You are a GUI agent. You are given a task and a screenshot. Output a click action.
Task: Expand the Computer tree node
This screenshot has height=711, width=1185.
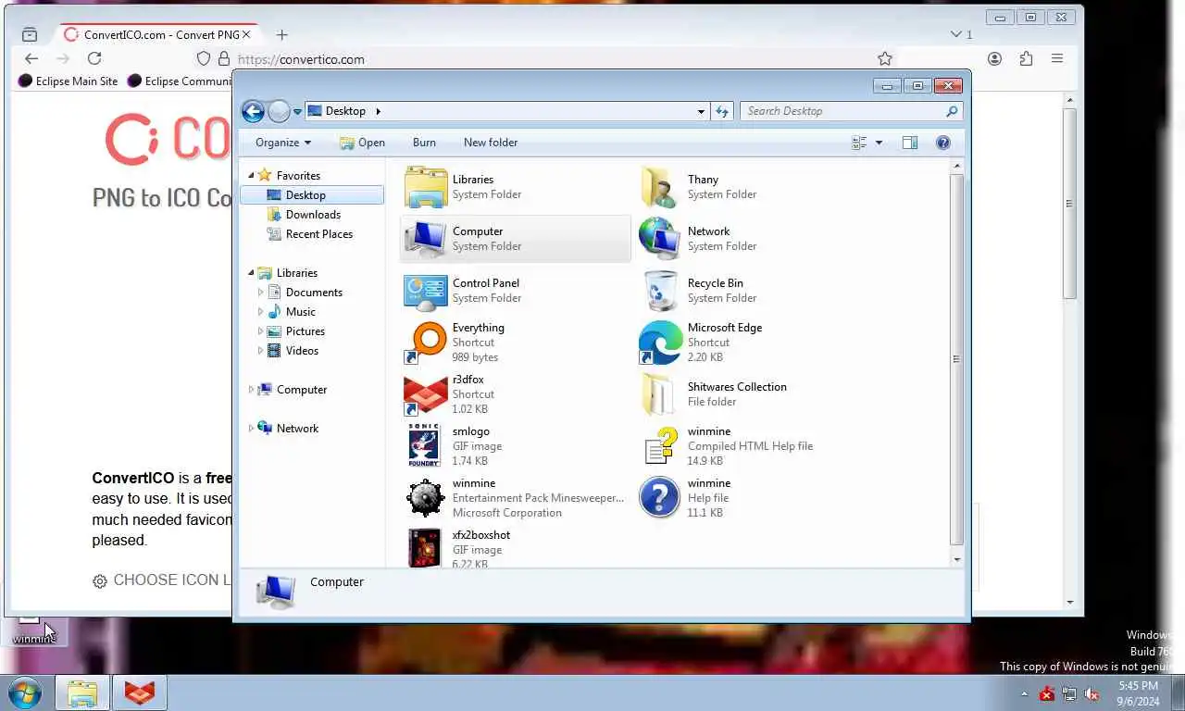tap(251, 390)
